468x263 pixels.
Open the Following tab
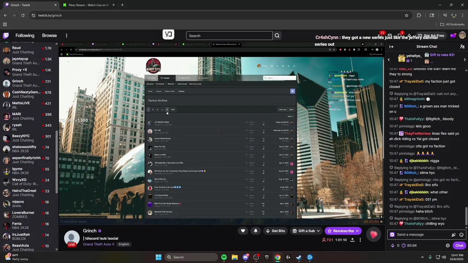pyautogui.click(x=25, y=35)
